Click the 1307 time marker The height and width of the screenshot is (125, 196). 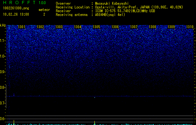pos(134,27)
